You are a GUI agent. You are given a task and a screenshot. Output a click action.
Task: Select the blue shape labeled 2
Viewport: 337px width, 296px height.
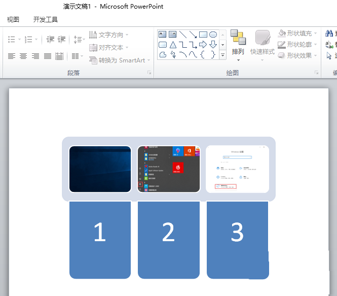(169, 240)
